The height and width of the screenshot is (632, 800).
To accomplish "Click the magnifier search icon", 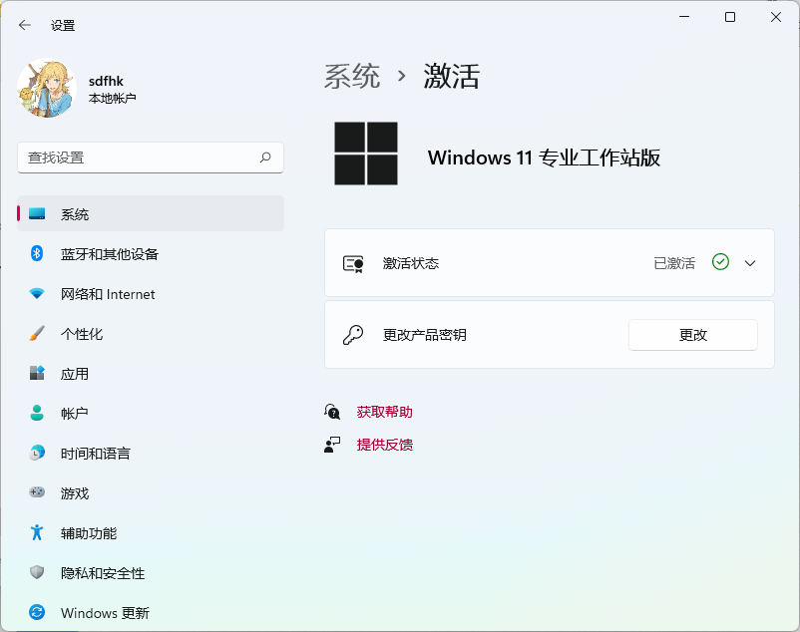I will (x=265, y=158).
